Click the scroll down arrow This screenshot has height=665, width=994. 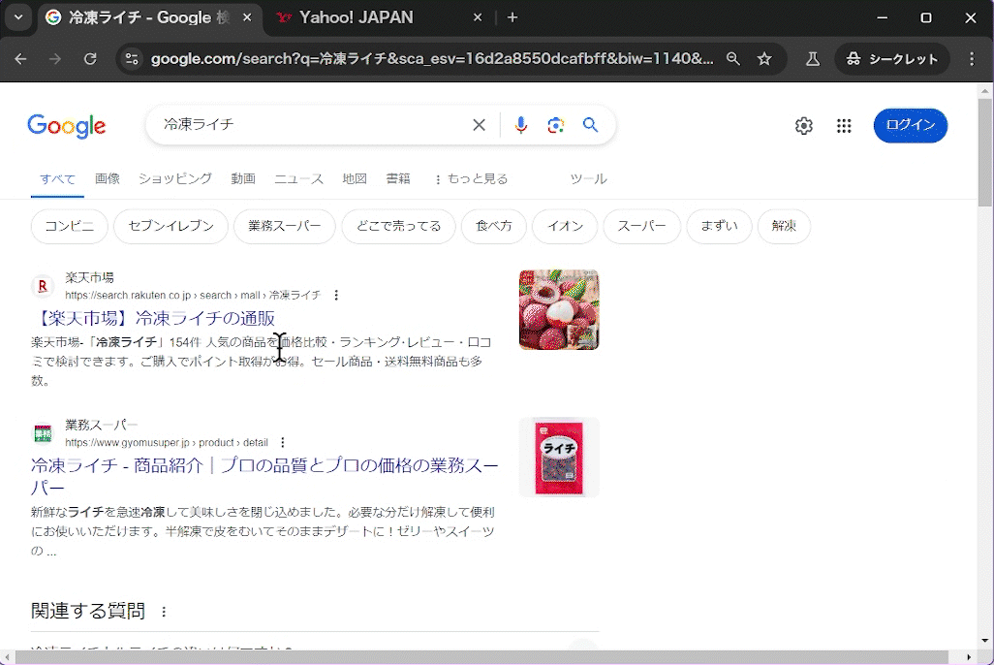click(x=984, y=641)
